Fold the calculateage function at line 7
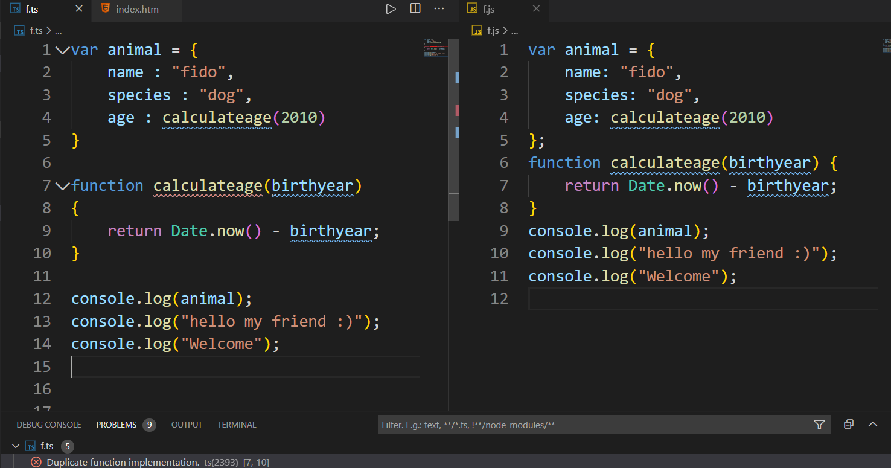Screen dimensions: 891x468 62,186
